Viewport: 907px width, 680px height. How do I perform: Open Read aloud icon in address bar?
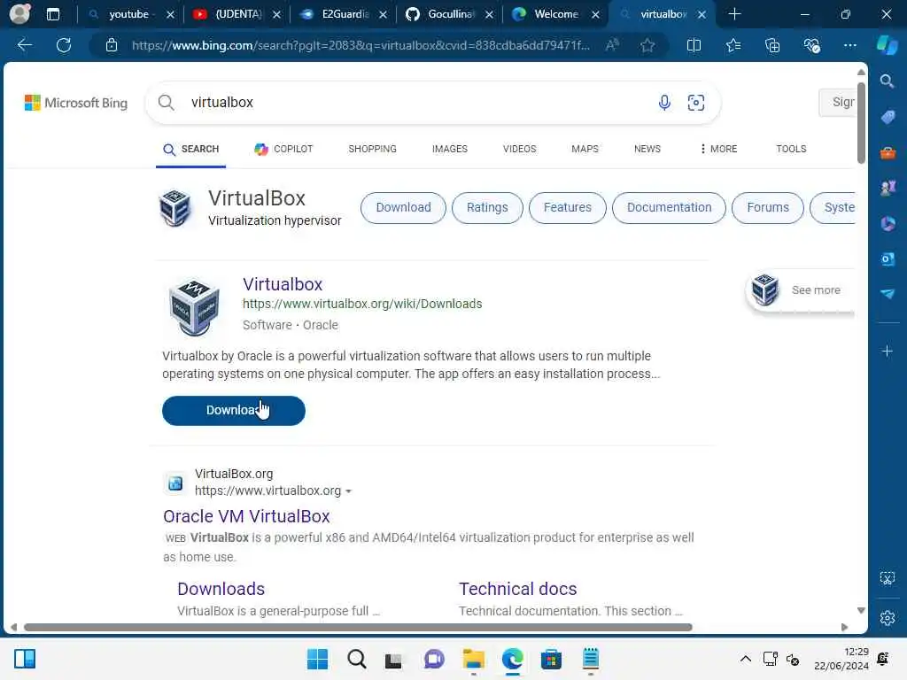(612, 45)
